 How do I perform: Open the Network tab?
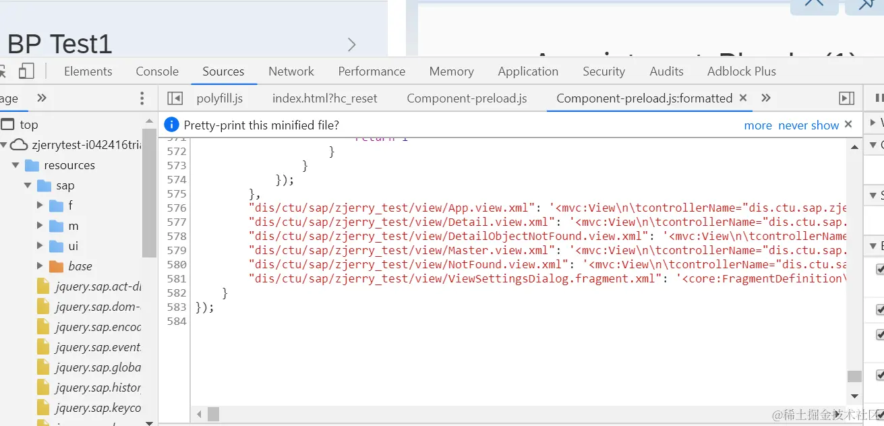coord(291,71)
